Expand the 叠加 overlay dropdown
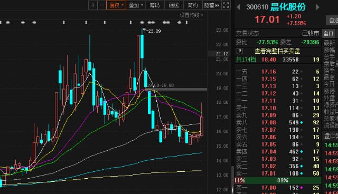This screenshot has height=194, width=338. point(136,5)
